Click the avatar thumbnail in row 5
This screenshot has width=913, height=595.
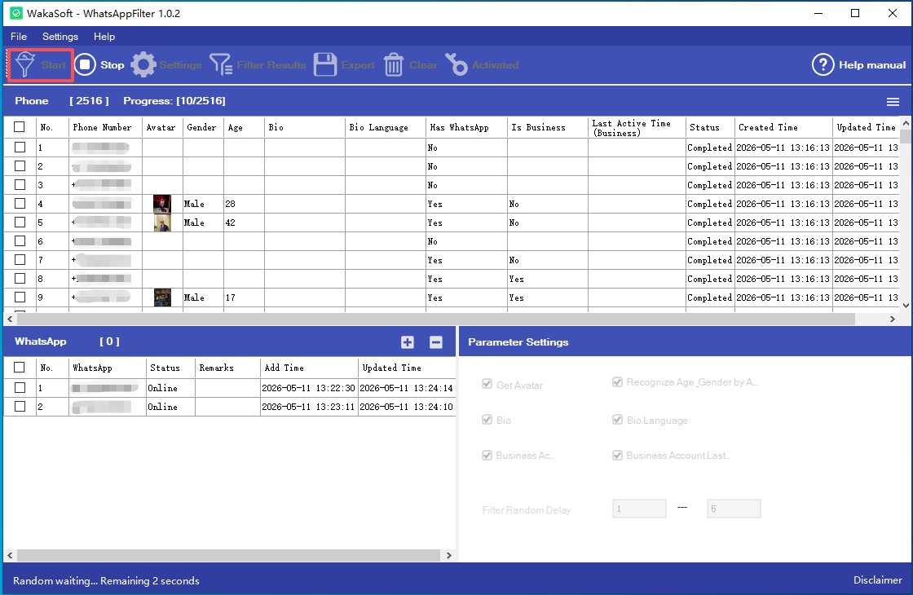[x=162, y=223]
